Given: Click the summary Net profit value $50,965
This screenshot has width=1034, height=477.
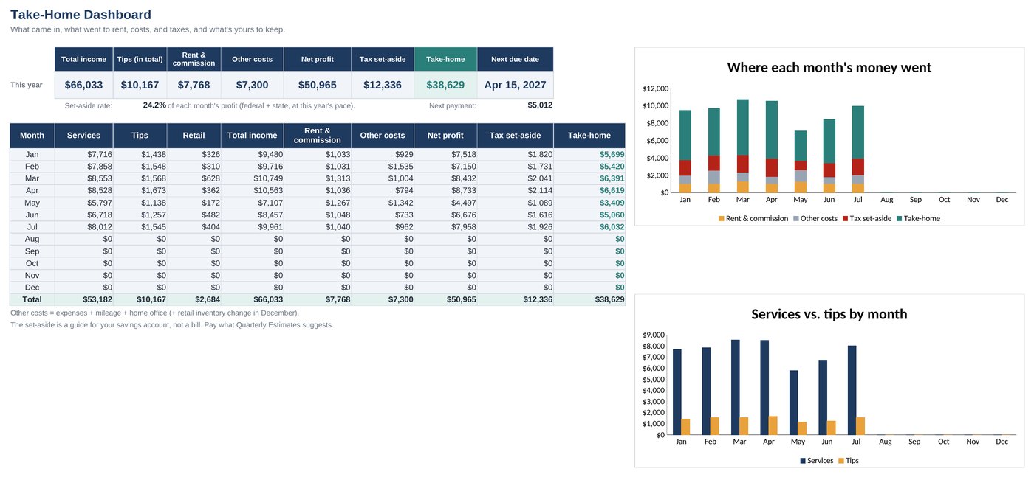Looking at the screenshot, I should (x=317, y=85).
